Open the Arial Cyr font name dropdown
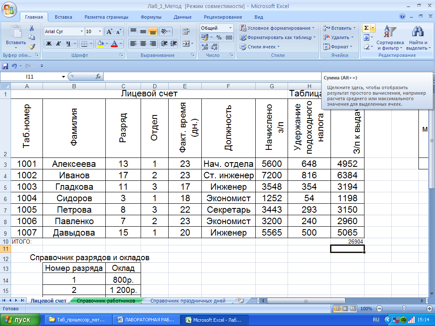The height and width of the screenshot is (326, 435). point(82,31)
